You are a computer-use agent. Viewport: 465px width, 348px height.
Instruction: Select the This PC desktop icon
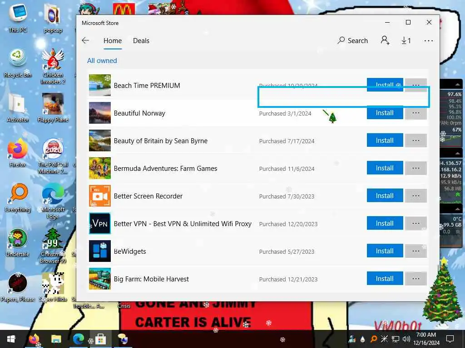tap(18, 18)
